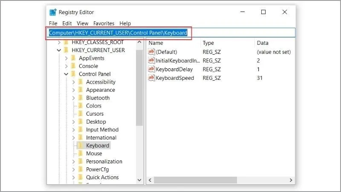Click the values pane horizontal scrollbar thumb
This screenshot has width=341, height=192.
tap(195, 180)
